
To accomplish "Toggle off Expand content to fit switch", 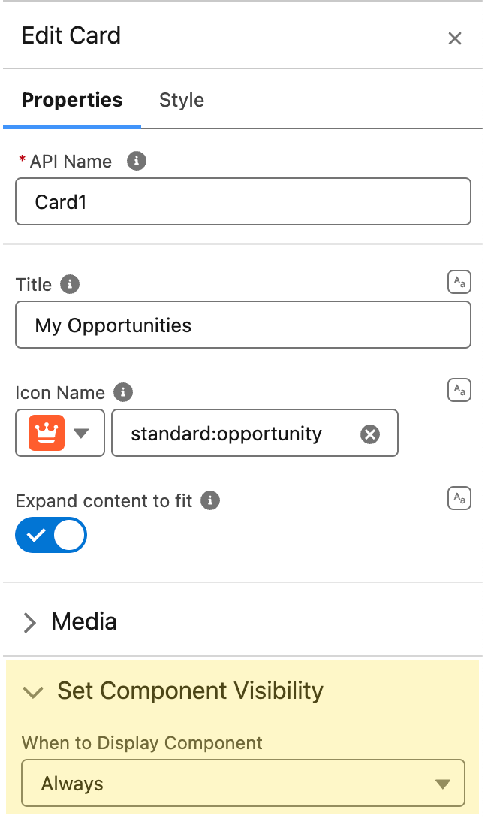I will 51,535.
